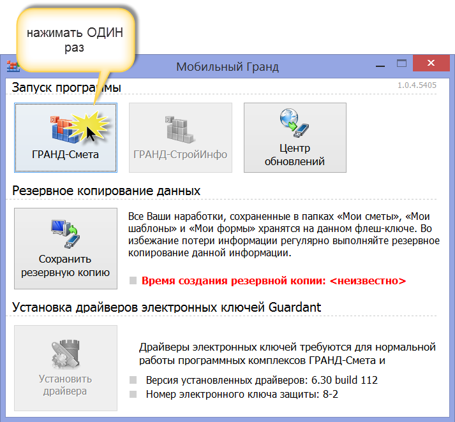
Task: Click the Мобильный Гранд window title
Action: pyautogui.click(x=227, y=67)
